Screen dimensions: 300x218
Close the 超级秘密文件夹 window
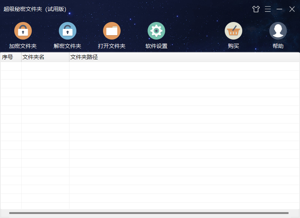[292, 9]
